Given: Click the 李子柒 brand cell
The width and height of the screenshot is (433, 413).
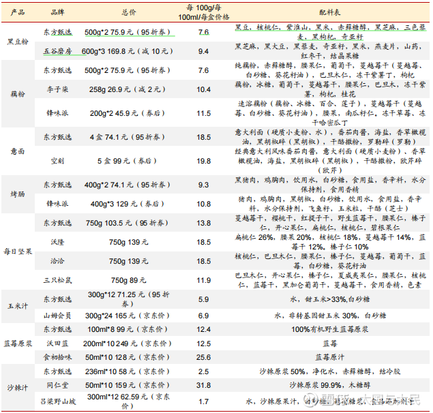Looking at the screenshot, I should coord(57,89).
